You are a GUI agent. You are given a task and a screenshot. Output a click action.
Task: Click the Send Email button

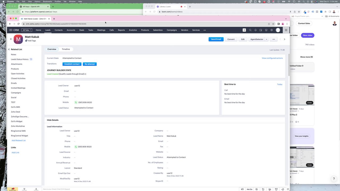[216, 39]
